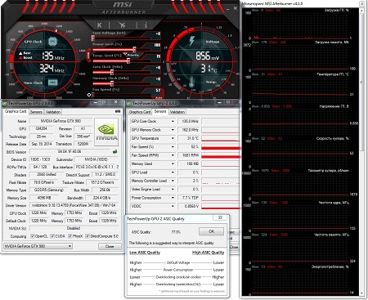The image size is (368, 300).
Task: Click the Core Voltage slider handle
Action: click(93, 38)
